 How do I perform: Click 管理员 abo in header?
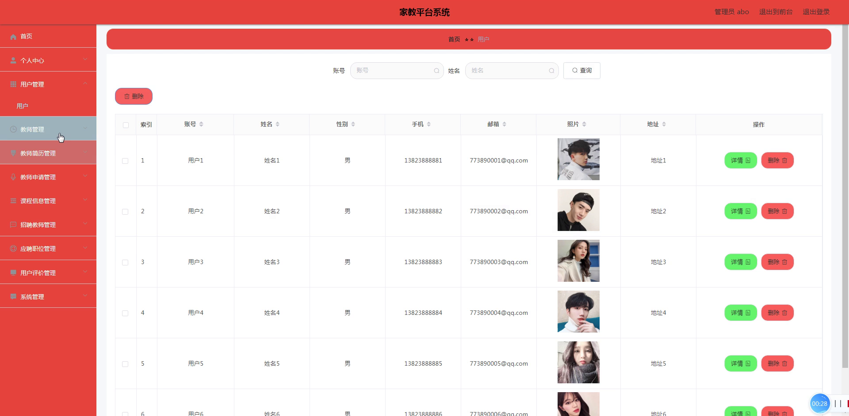tap(732, 12)
